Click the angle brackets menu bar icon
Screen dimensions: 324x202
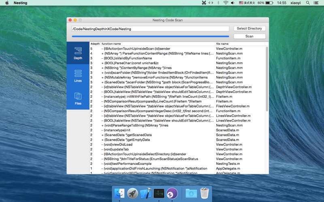coord(211,3)
